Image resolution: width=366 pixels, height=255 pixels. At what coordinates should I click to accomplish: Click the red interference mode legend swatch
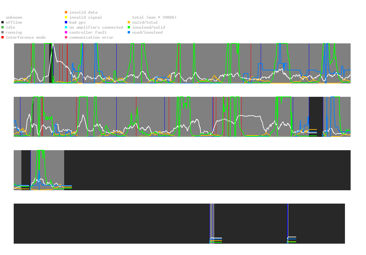tap(3, 37)
